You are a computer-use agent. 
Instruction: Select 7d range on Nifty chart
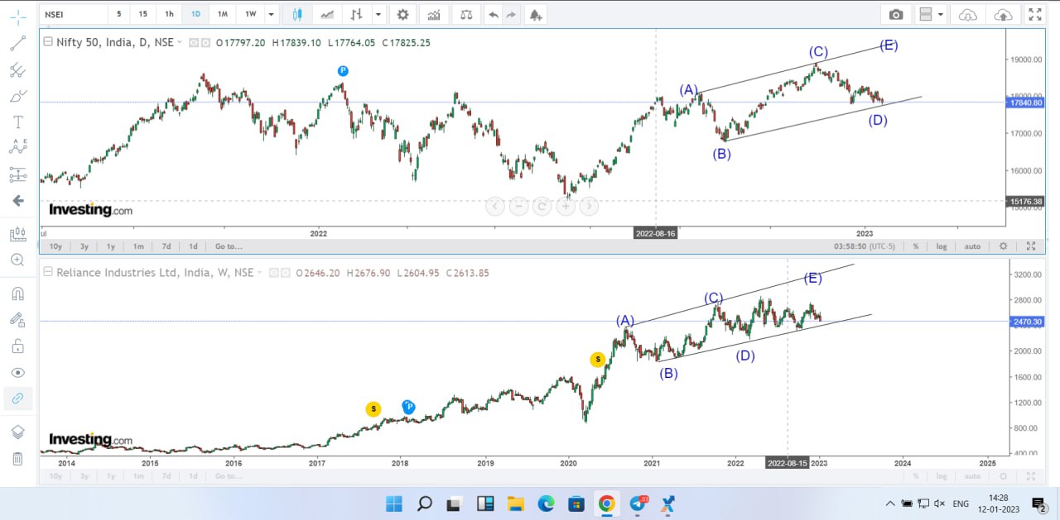coord(166,246)
